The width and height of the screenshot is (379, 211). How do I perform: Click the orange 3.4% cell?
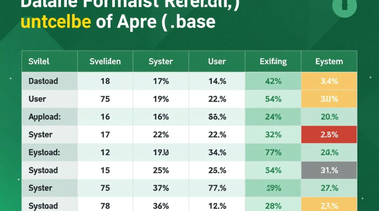point(329,81)
